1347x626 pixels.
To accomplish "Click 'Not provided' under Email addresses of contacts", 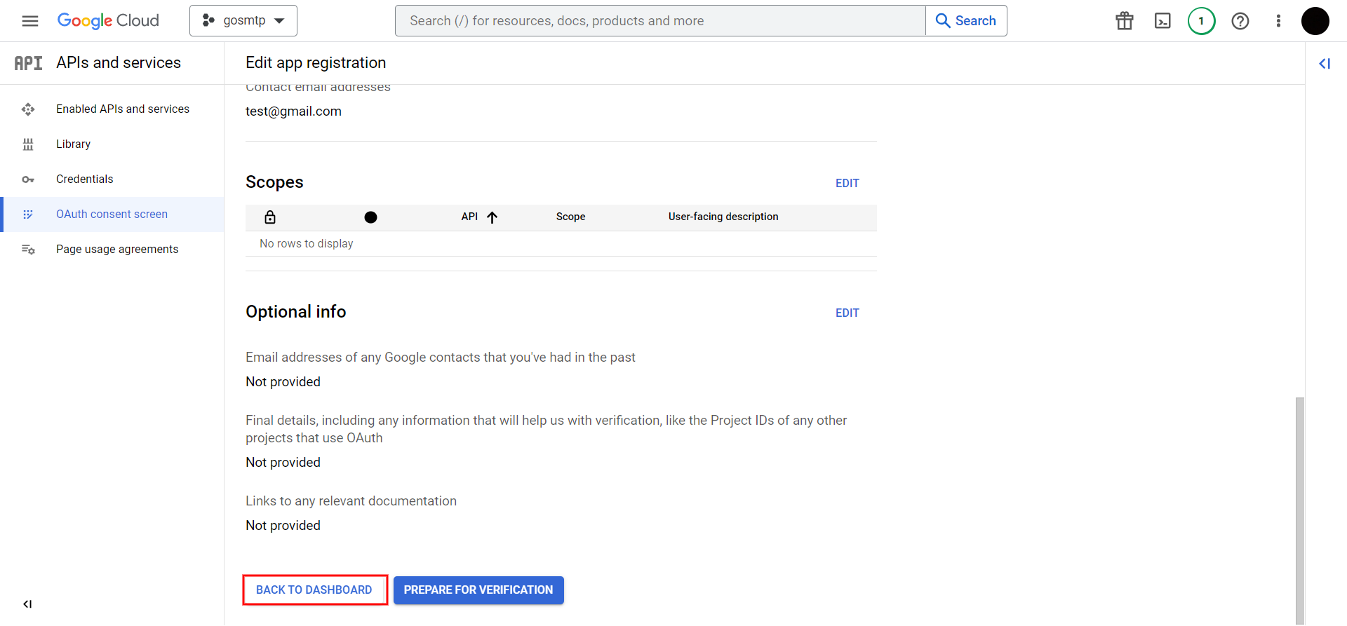I will [x=283, y=382].
